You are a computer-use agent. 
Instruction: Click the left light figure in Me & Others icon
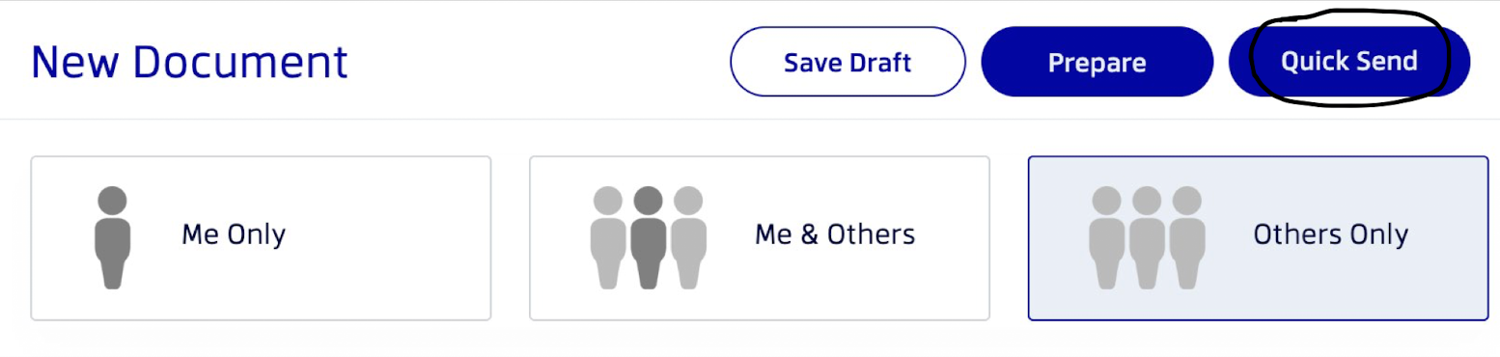pos(608,237)
